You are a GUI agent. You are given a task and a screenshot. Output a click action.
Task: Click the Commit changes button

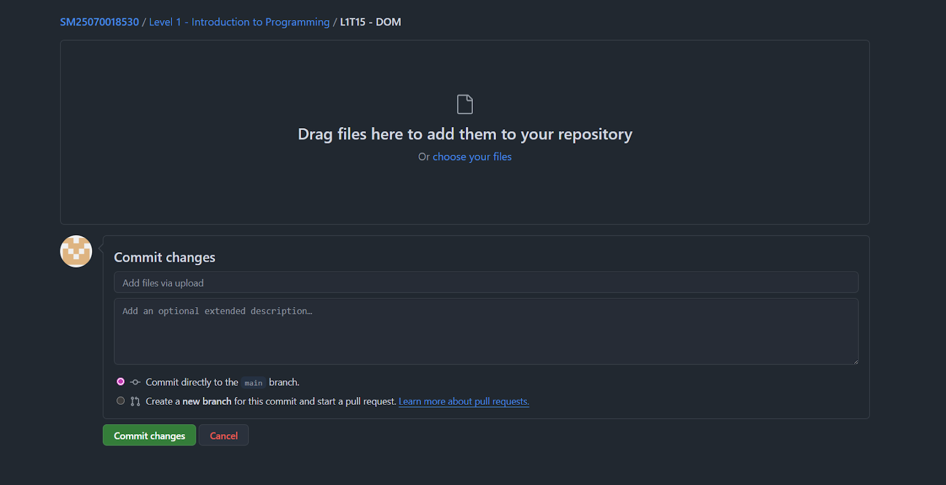pos(149,435)
